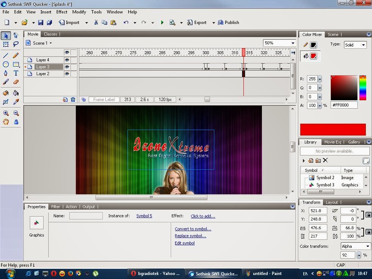This screenshot has width=372, height=279.
Task: Click the Delete Layer trash icon
Action: tap(73, 100)
